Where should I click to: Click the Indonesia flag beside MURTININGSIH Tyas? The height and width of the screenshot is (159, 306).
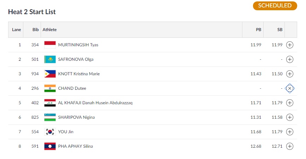(x=50, y=45)
